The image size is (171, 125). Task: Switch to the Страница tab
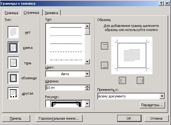tap(31, 13)
